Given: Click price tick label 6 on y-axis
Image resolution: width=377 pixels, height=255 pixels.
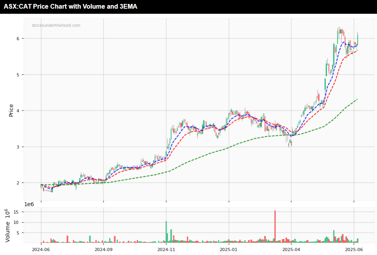Looking at the screenshot, I should (x=18, y=39).
